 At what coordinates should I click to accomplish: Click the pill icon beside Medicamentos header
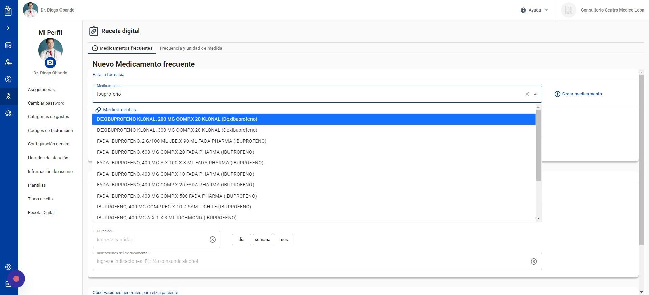point(98,110)
